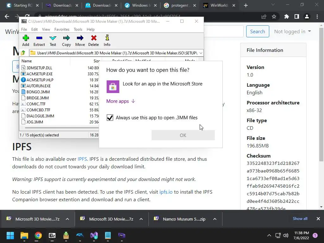Open Favorites menu in 7-Zip
Image resolution: width=324 pixels, height=243 pixels.
62,29
